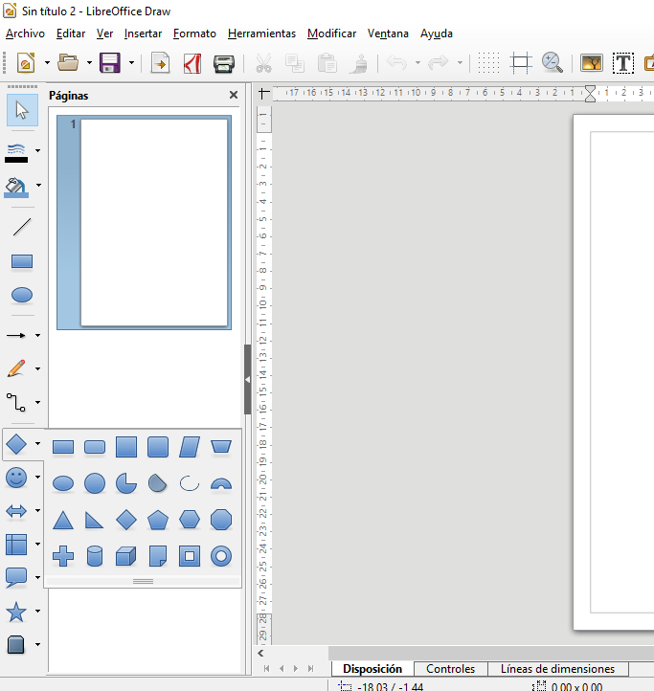Select the arrow selection tool

[22, 110]
